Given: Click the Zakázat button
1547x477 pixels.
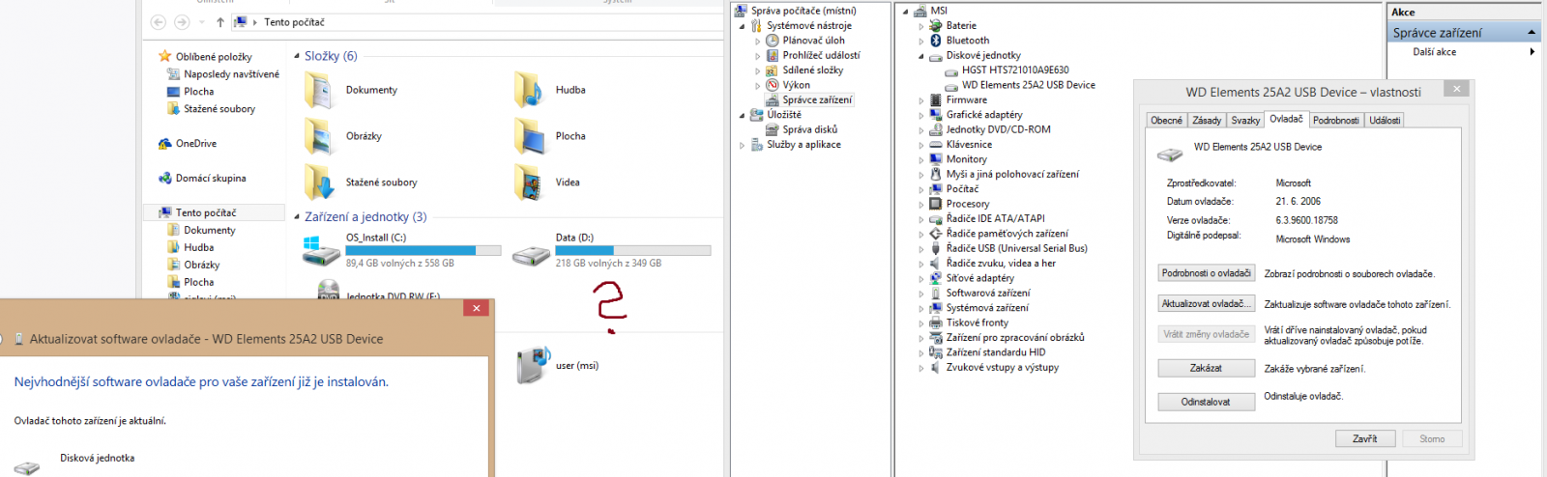Looking at the screenshot, I should click(1206, 368).
